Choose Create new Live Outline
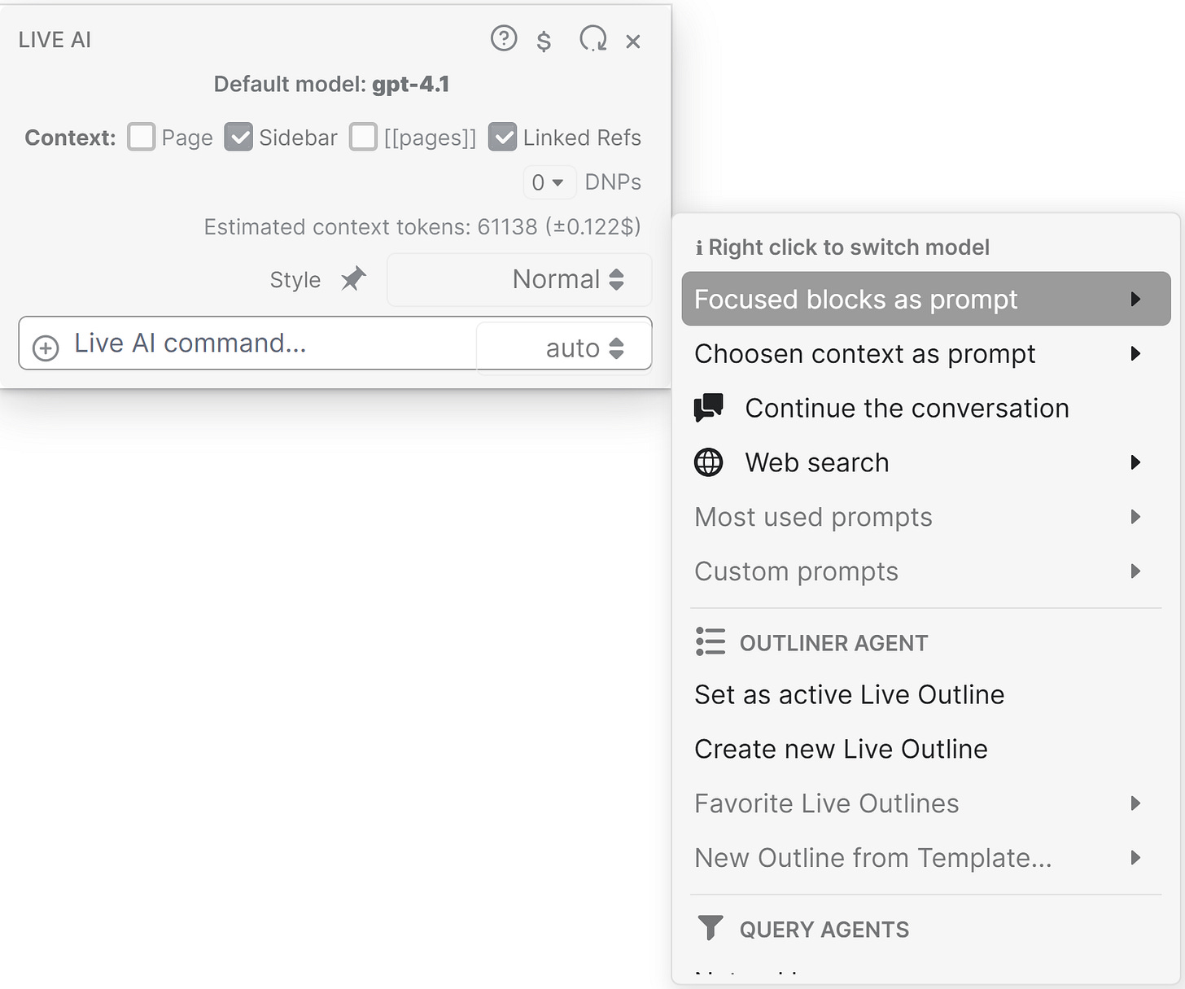Screen dimensions: 1185x989 pyautogui.click(x=926, y=749)
